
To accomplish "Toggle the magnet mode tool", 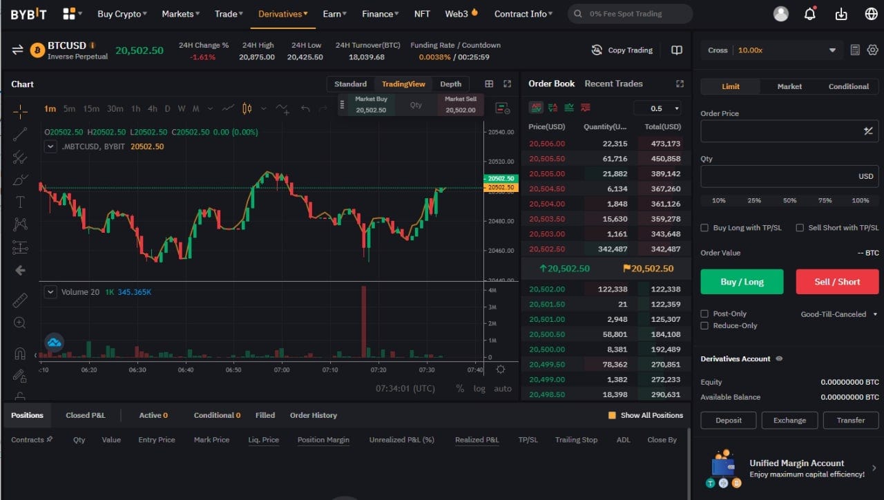I will pyautogui.click(x=20, y=354).
